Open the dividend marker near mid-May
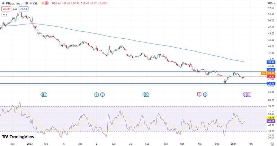The image size is (277, 146). tap(102, 94)
